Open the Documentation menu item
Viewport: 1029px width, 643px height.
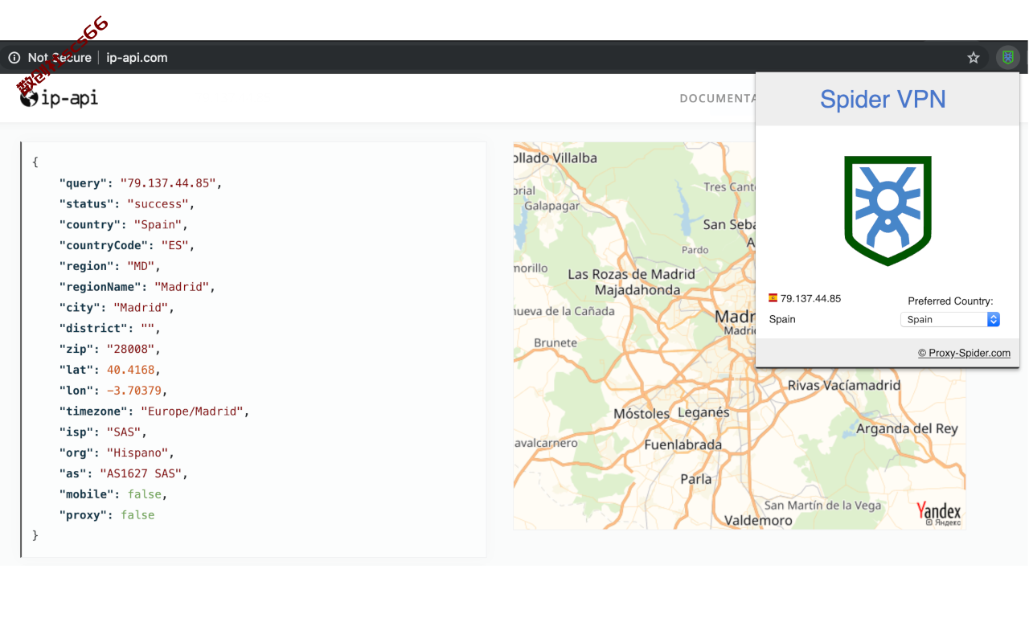[718, 98]
